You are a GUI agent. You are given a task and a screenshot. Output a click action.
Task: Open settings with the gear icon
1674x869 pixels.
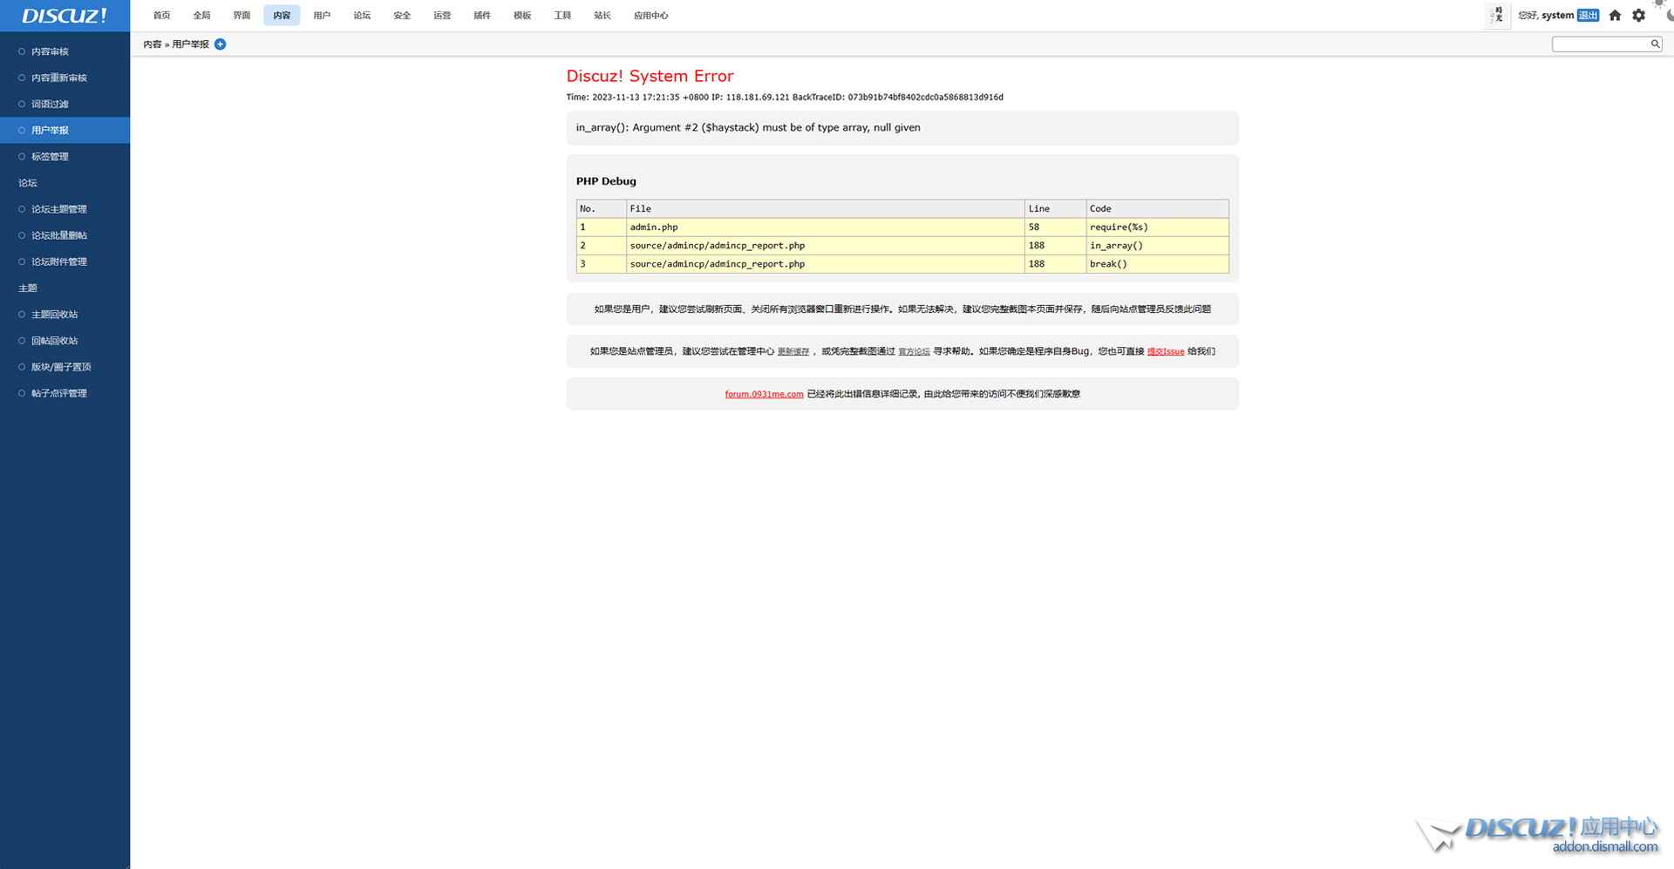point(1639,15)
